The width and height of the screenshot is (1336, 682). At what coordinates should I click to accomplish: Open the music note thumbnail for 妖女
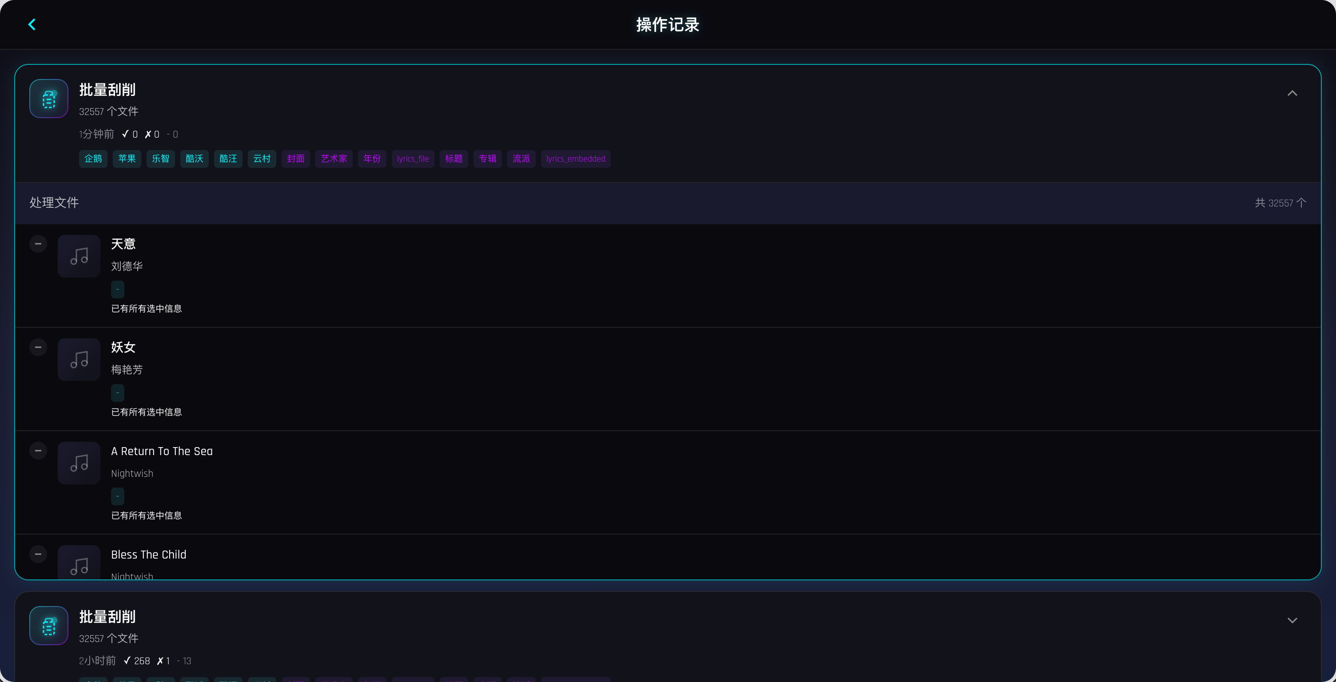[x=79, y=359]
